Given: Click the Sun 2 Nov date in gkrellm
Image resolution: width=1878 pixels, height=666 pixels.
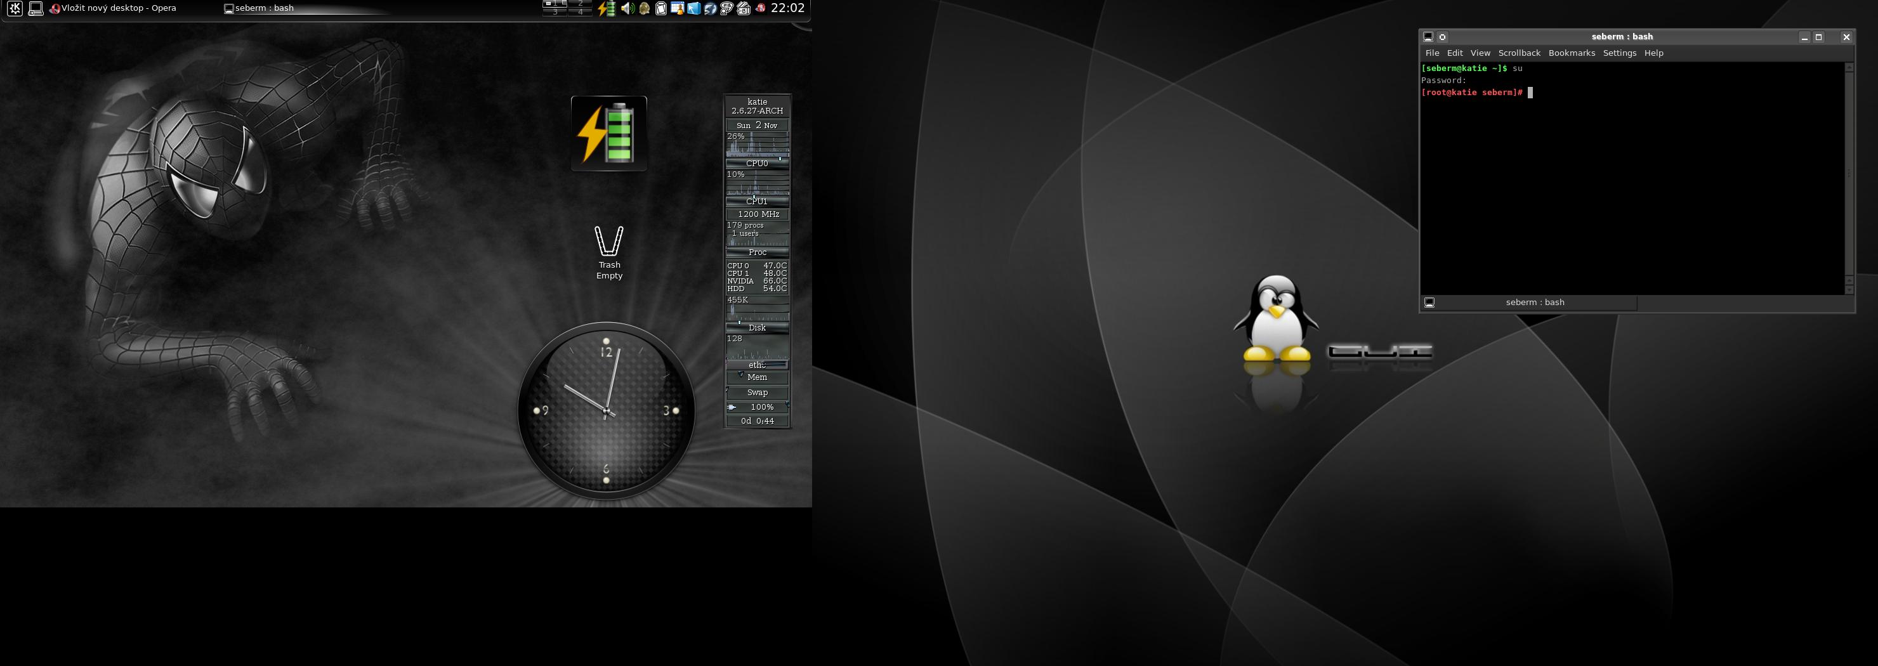Looking at the screenshot, I should tap(758, 126).
